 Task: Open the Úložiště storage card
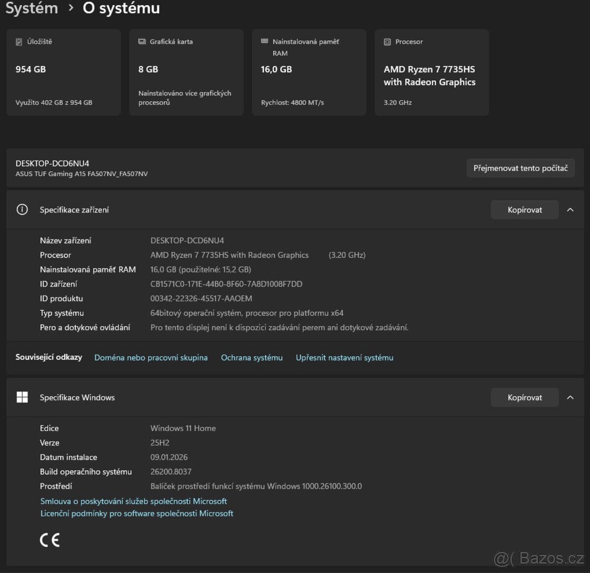63,72
